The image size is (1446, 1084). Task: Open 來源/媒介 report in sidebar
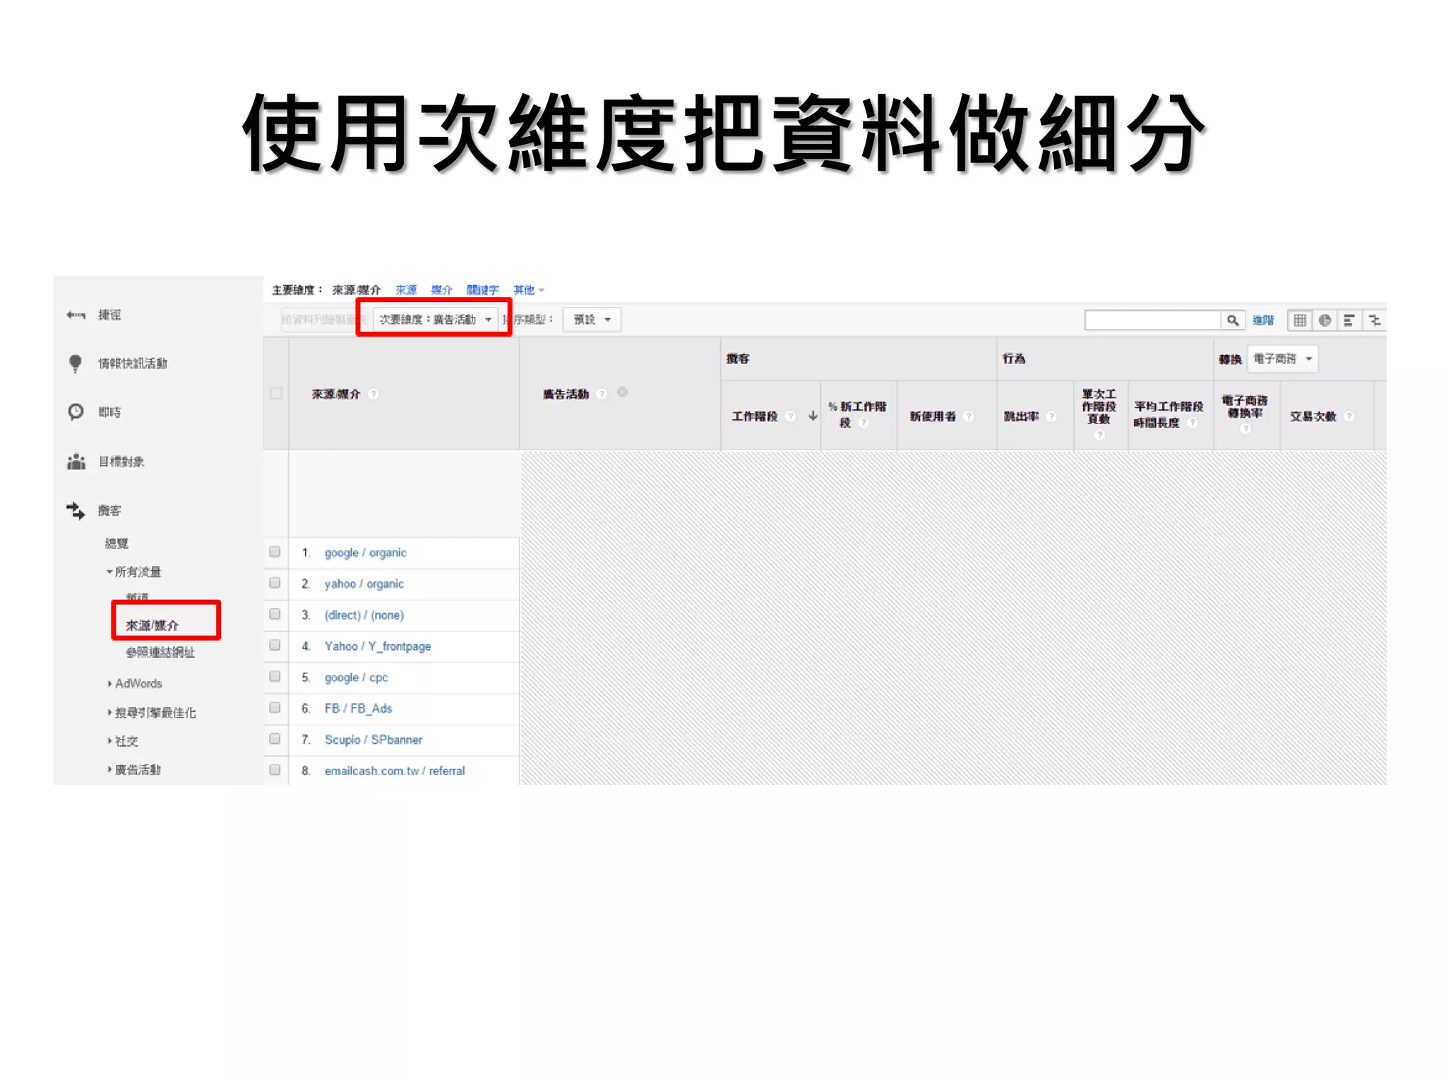point(152,625)
